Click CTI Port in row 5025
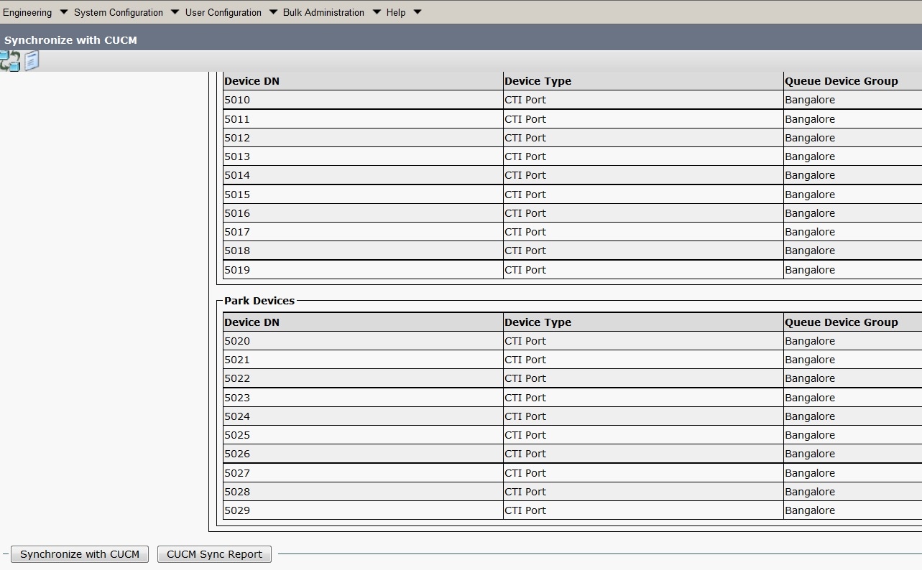 point(525,435)
